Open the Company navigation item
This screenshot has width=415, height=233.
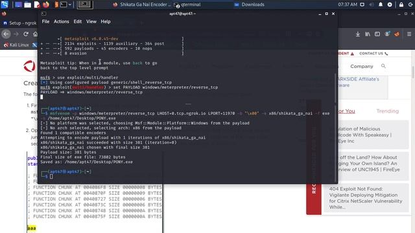(x=362, y=66)
